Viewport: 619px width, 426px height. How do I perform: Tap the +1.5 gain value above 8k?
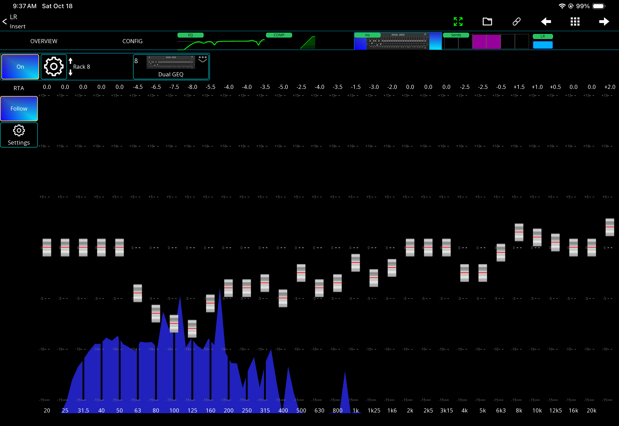pos(519,87)
